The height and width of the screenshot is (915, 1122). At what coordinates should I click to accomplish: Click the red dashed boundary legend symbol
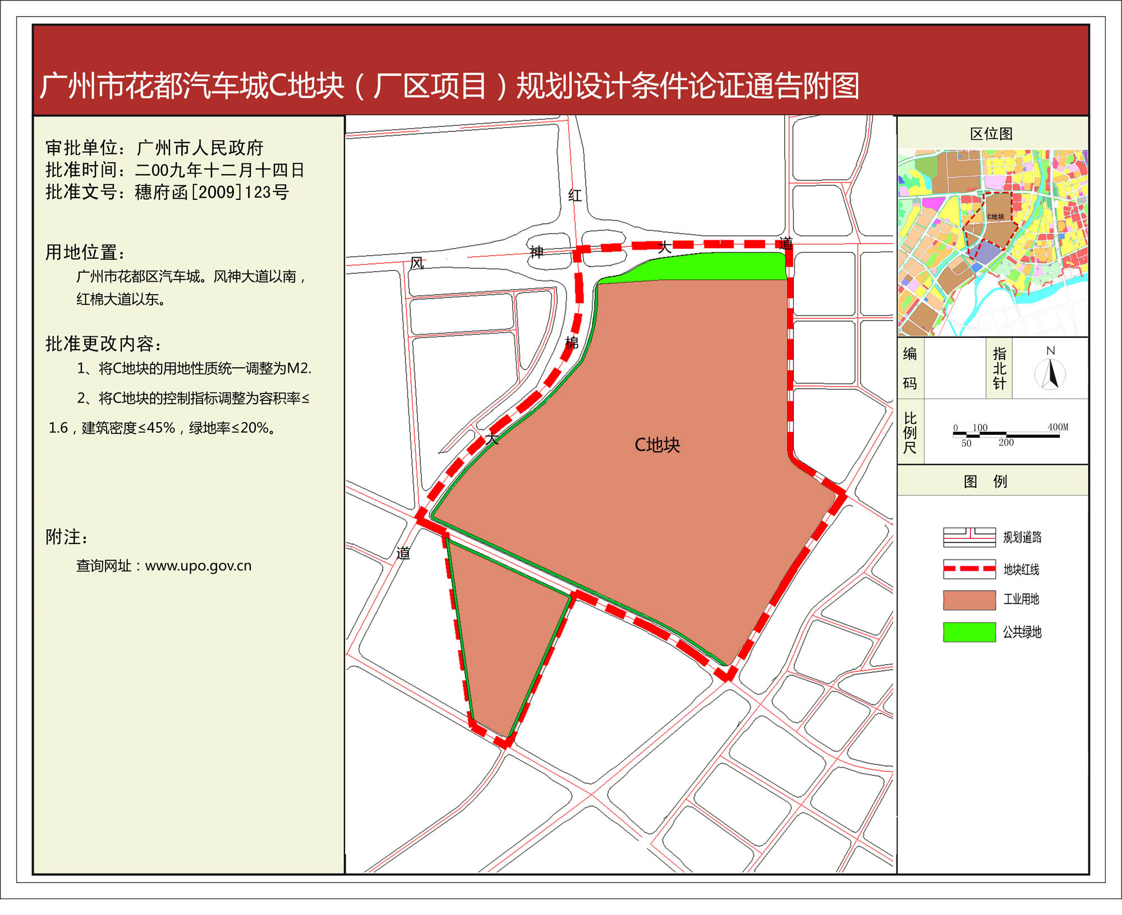[x=969, y=569]
